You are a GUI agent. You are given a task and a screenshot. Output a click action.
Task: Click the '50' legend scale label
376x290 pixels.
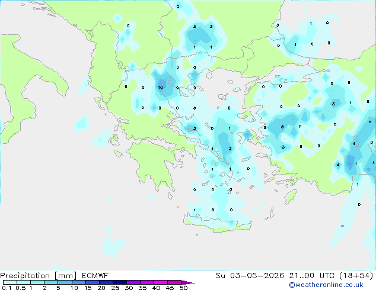pyautogui.click(x=183, y=288)
